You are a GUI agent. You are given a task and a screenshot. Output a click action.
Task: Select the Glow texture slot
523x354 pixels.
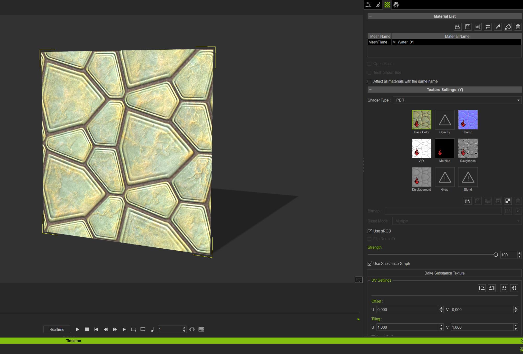[445, 177]
